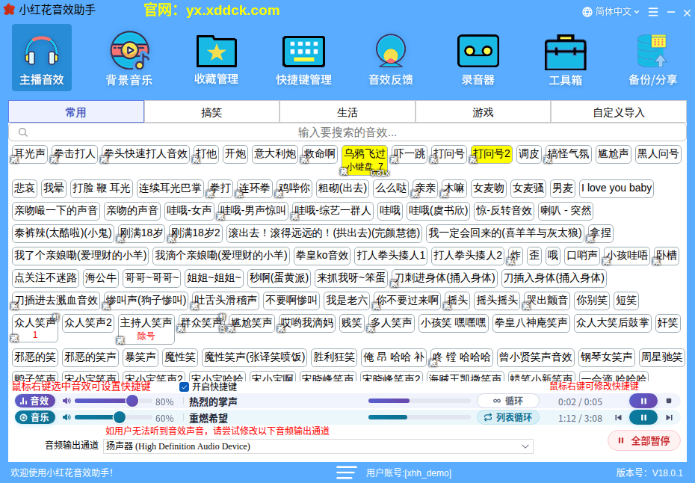Switch to the 搞笑 tab
The image size is (695, 483).
point(211,111)
